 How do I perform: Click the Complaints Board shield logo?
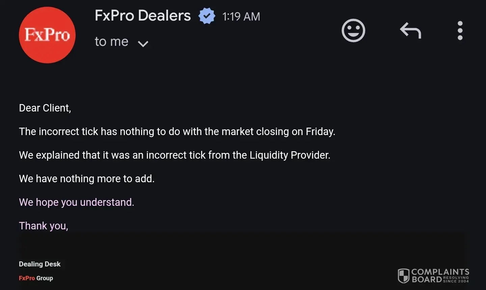pyautogui.click(x=404, y=276)
